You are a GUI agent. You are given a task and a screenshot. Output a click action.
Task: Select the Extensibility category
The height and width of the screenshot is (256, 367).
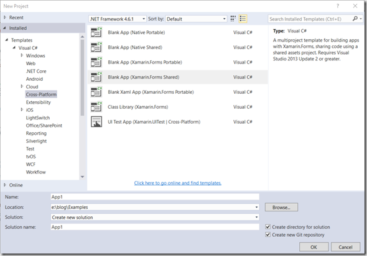[x=39, y=102]
